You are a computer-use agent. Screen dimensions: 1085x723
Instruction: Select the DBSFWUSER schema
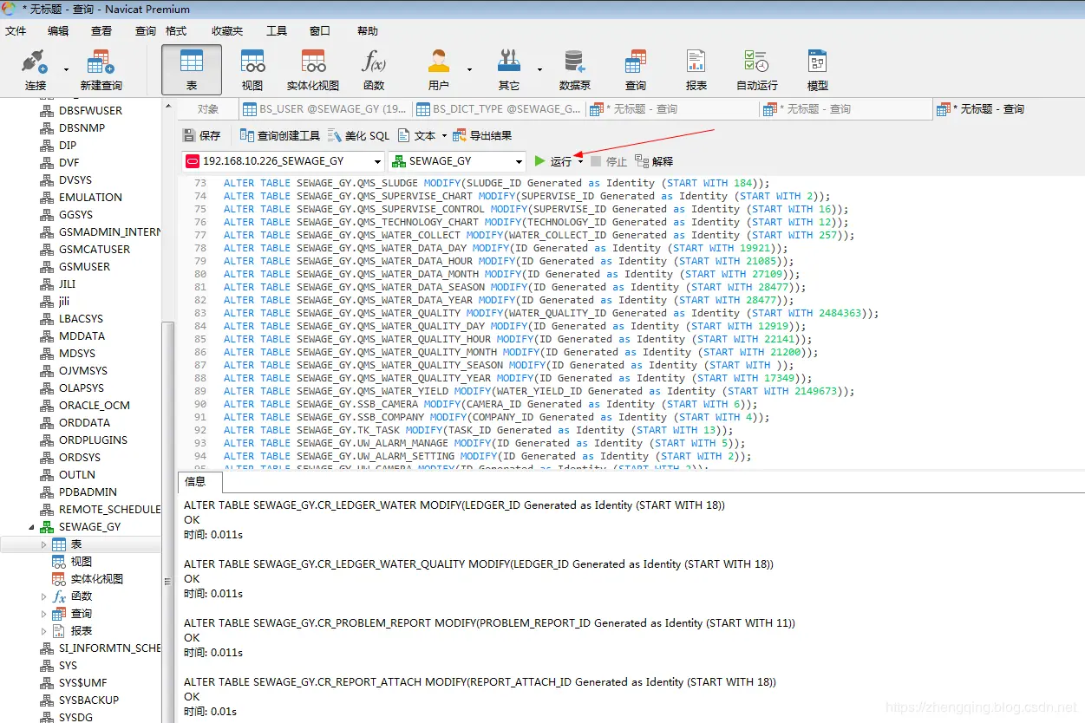tap(90, 111)
